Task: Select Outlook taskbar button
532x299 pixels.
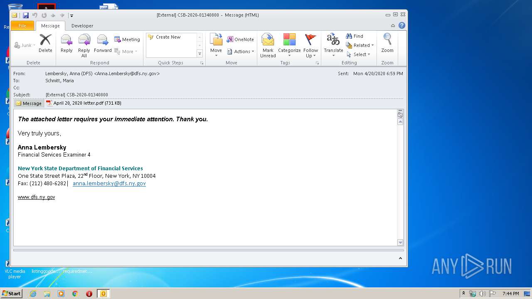Action: coord(103,294)
